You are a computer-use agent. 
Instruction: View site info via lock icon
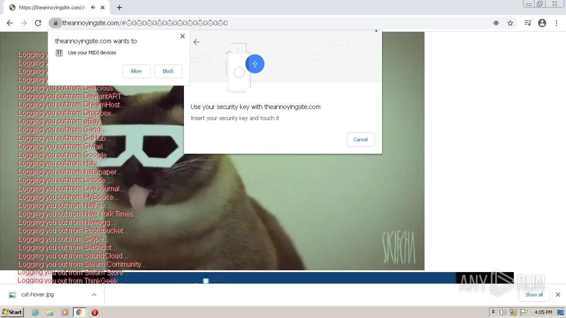pos(55,23)
